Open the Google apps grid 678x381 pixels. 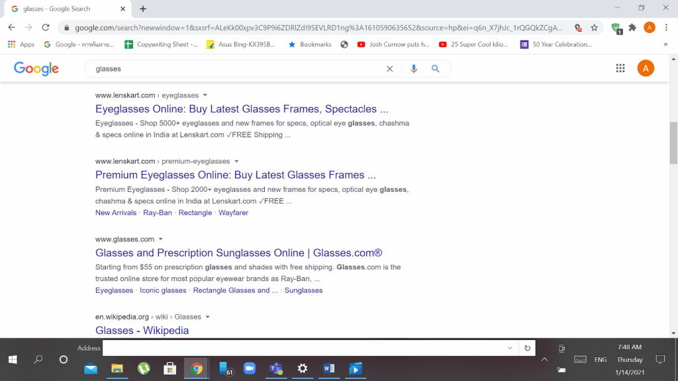(x=620, y=68)
